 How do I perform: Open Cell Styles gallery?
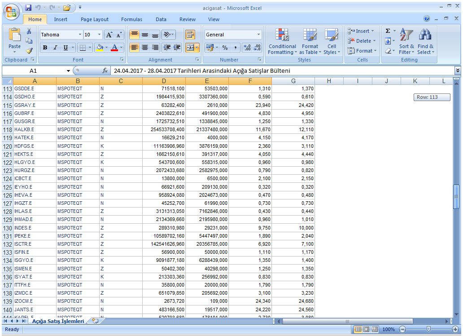pyautogui.click(x=332, y=41)
